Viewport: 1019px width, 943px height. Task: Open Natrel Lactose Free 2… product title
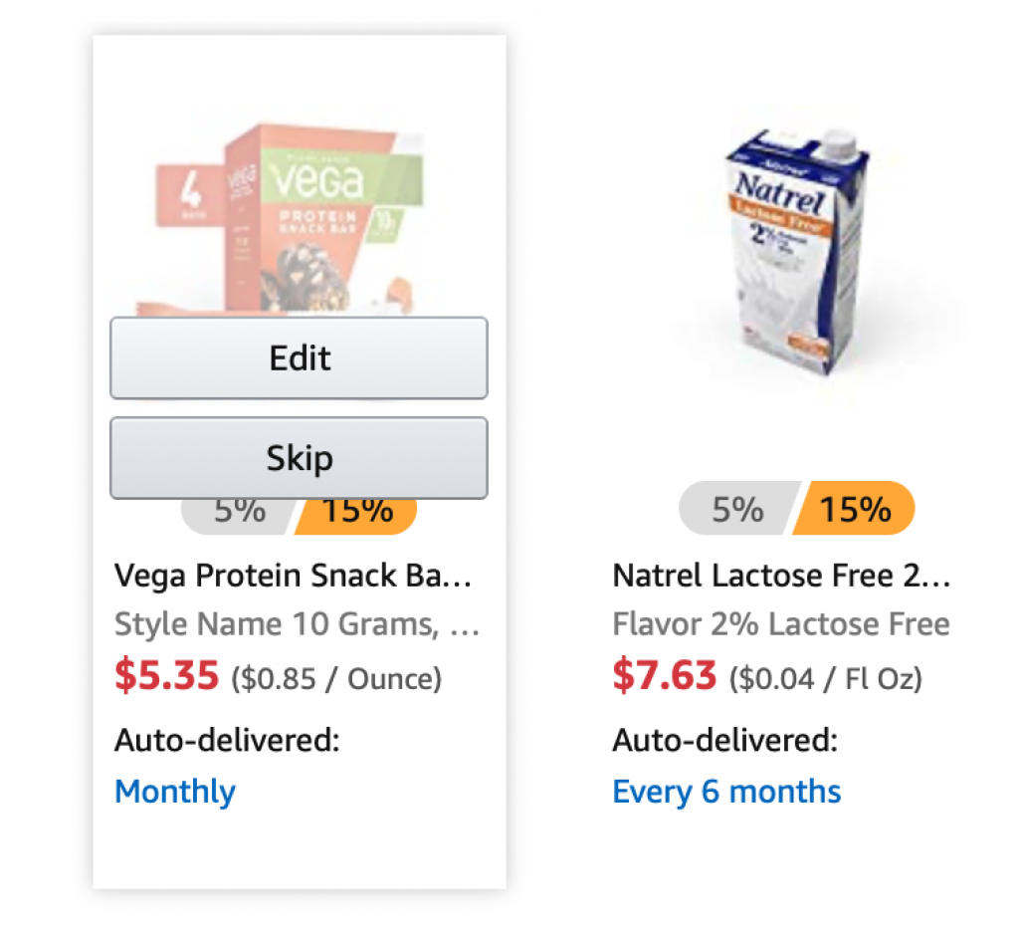(x=782, y=576)
